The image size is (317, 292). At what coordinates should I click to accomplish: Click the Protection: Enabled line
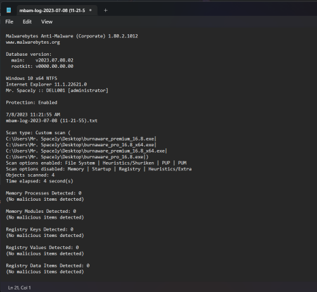(32, 103)
